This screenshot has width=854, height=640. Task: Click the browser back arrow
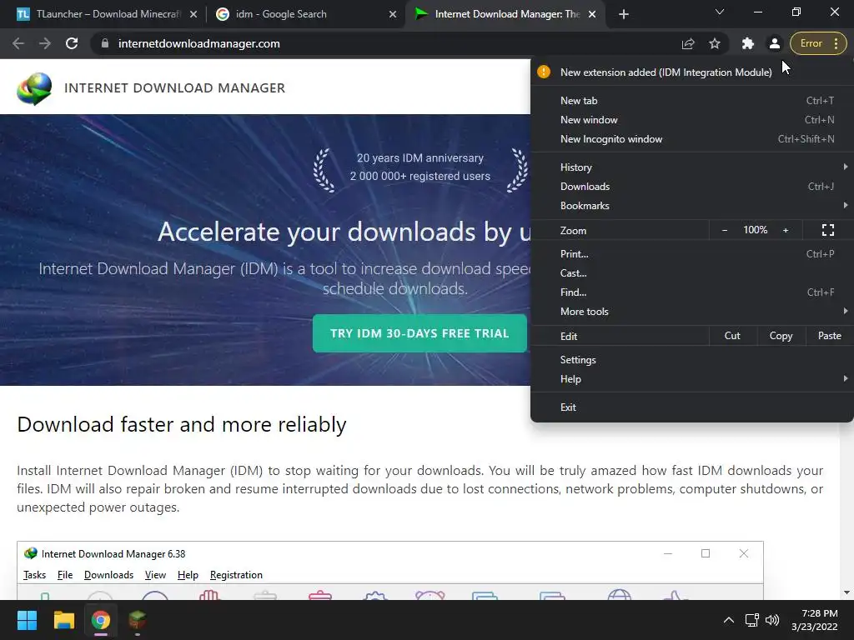[x=18, y=43]
